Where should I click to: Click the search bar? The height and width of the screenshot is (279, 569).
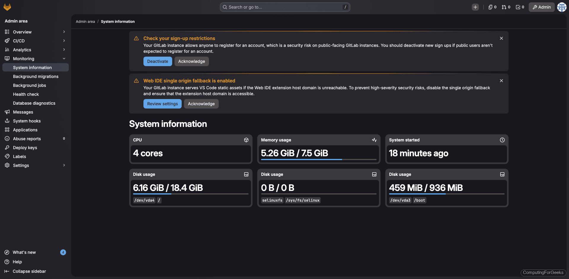[284, 7]
